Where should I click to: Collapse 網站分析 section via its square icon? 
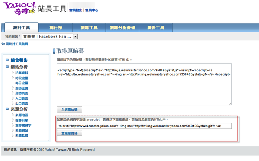[7, 67]
